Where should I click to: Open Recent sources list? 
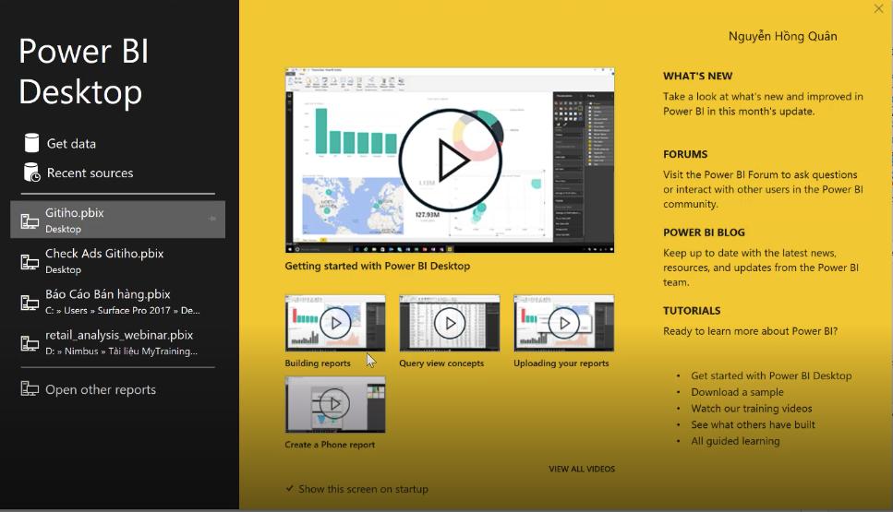(90, 173)
